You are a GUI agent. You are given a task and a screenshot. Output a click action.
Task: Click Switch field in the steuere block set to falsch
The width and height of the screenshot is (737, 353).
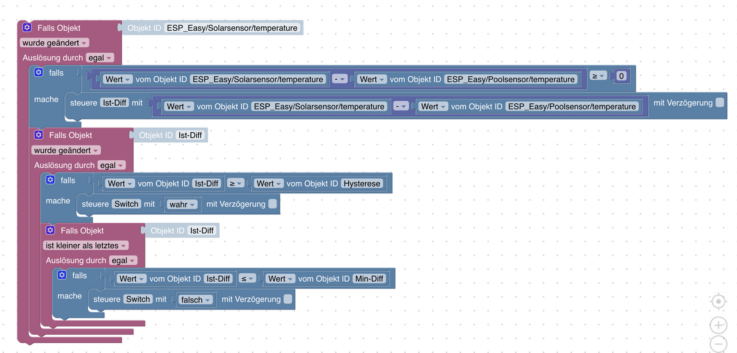click(x=138, y=299)
